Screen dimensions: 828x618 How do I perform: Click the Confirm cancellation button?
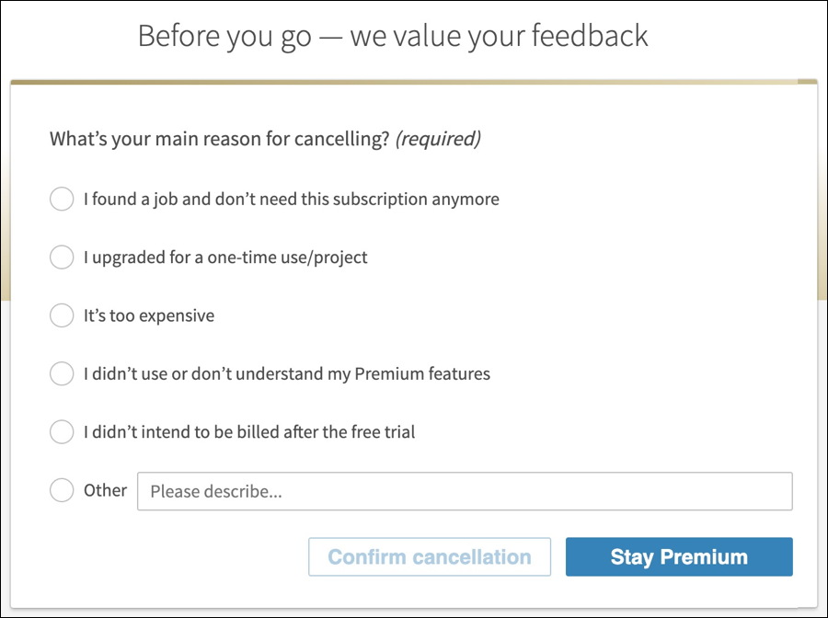(430, 556)
